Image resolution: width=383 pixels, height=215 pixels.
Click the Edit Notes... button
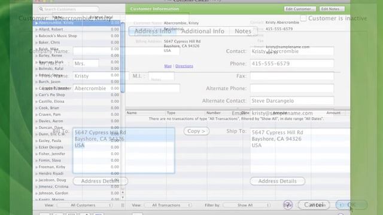point(332,9)
